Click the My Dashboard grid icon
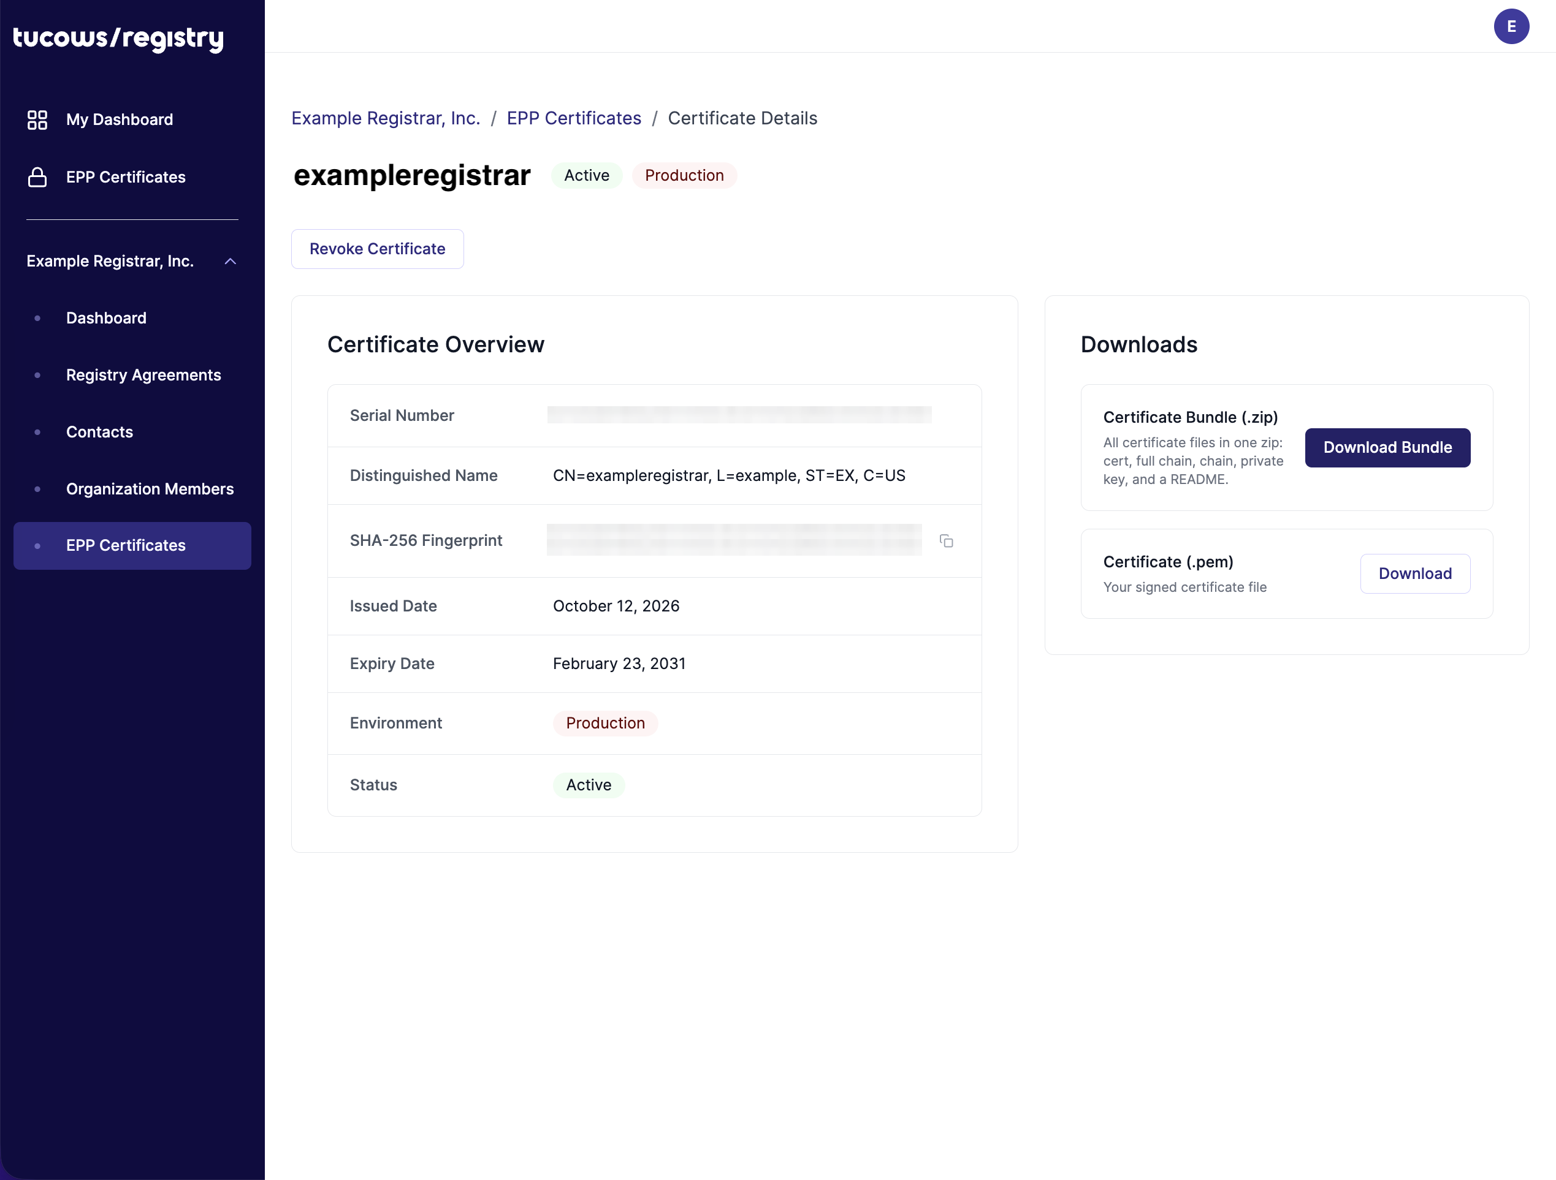1556x1180 pixels. (37, 119)
